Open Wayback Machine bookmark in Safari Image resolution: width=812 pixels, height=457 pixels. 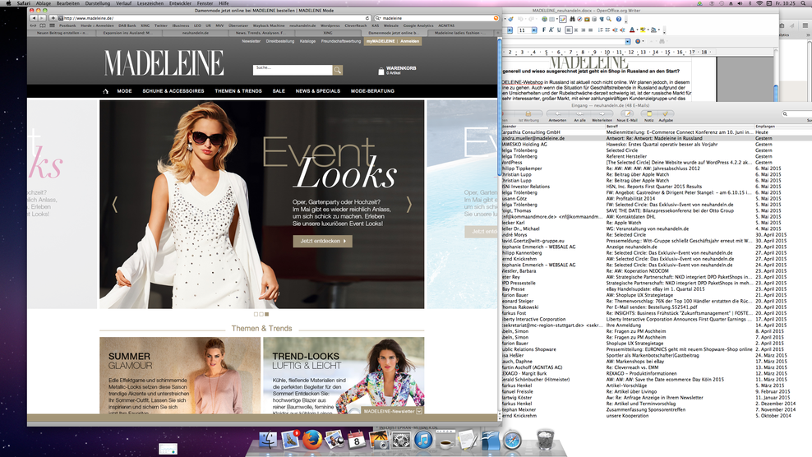pyautogui.click(x=269, y=25)
